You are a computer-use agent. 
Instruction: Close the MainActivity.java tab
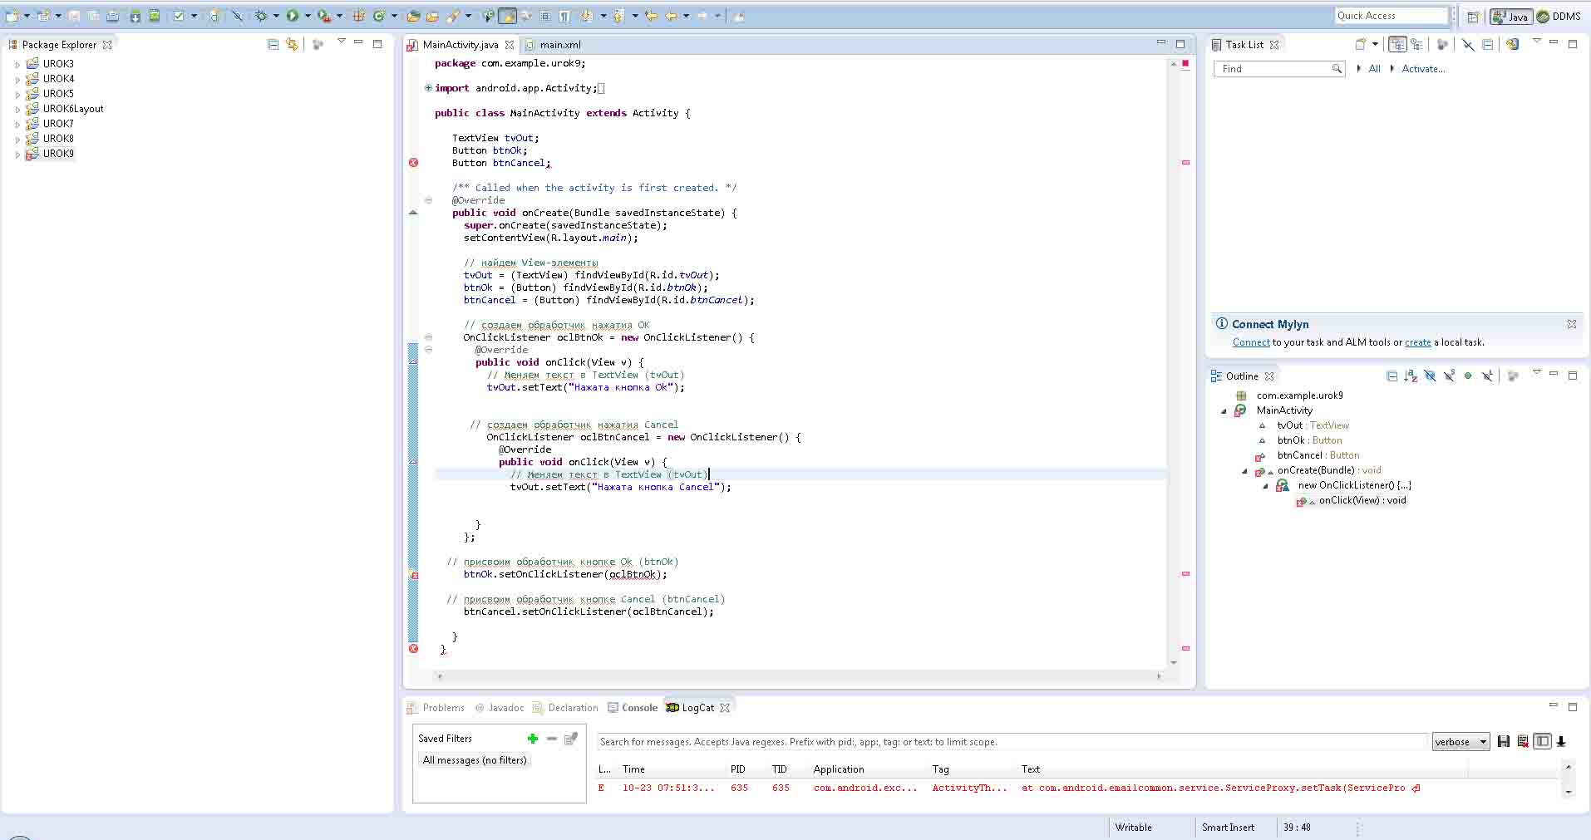tap(510, 45)
